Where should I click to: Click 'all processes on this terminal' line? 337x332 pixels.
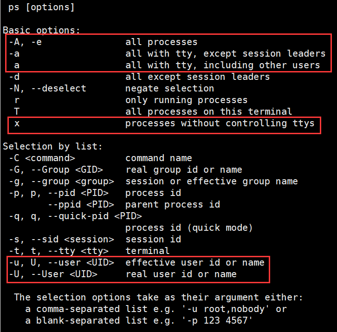(153, 111)
